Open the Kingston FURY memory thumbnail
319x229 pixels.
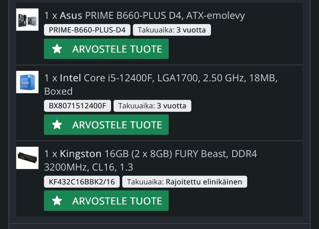click(27, 158)
